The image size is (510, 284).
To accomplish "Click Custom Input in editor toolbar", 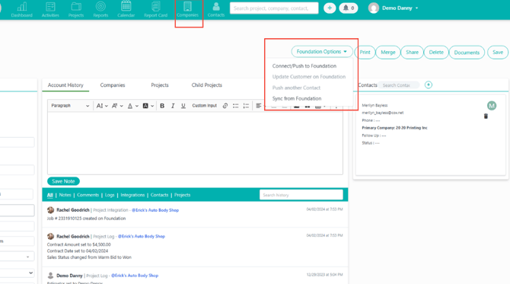I will pos(204,106).
